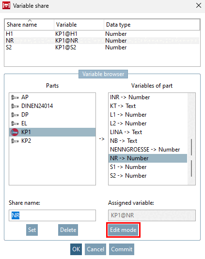The image size is (205, 259).
Task: Close the Variable share dialog
Action: [x=199, y=5]
